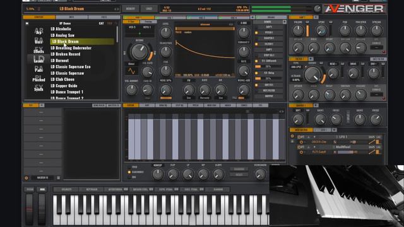Add a mod matrix page with the plus button
This screenshot has height=227, width=404.
(x=334, y=130)
